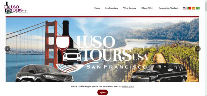Open the Home menu item
207x96 pixels.
[x=97, y=8]
